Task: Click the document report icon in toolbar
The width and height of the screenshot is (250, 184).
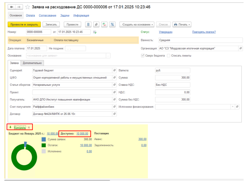Action: [88, 25]
